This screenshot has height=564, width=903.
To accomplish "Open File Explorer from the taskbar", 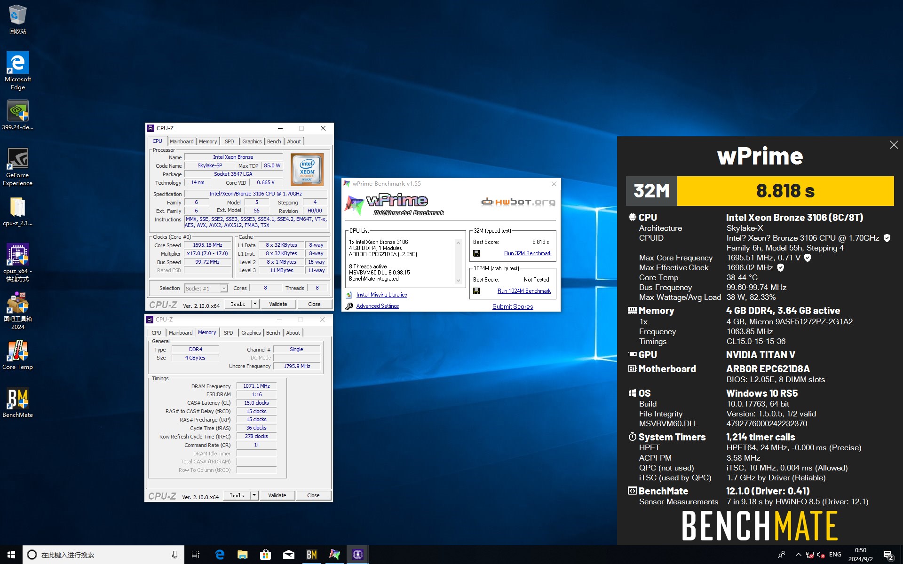I will [x=242, y=555].
